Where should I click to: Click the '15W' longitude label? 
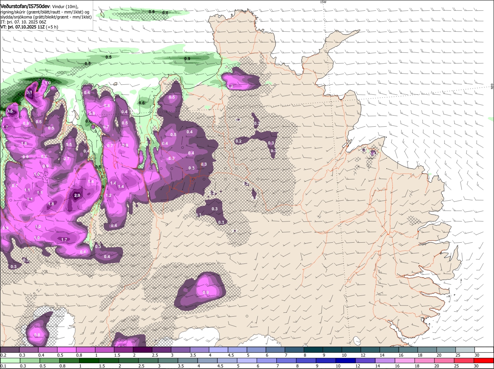[x=323, y=2]
